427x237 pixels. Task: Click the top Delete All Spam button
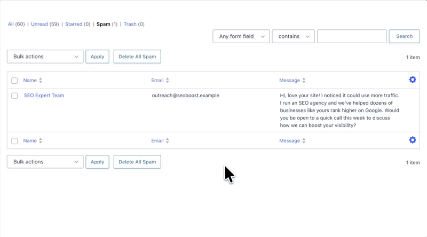tap(137, 57)
